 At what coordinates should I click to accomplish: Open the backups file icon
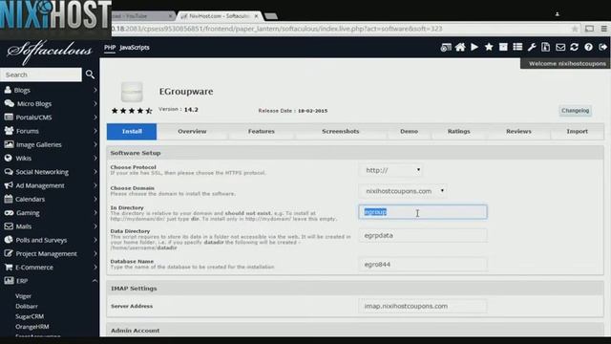(x=545, y=47)
